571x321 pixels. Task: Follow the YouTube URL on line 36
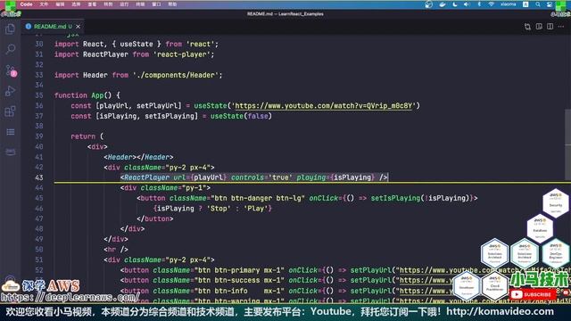pyautogui.click(x=323, y=106)
